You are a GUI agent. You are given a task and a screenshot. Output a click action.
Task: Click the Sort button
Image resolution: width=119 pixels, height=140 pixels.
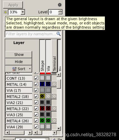click(19, 69)
